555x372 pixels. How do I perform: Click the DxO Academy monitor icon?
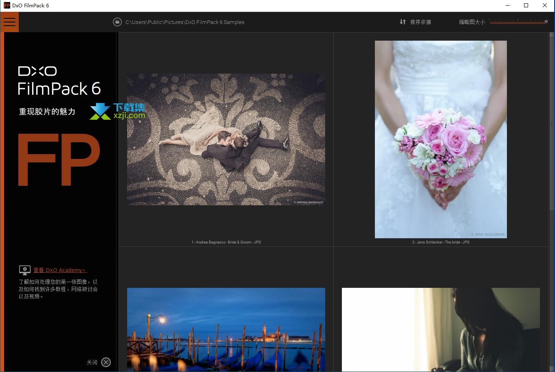24,270
